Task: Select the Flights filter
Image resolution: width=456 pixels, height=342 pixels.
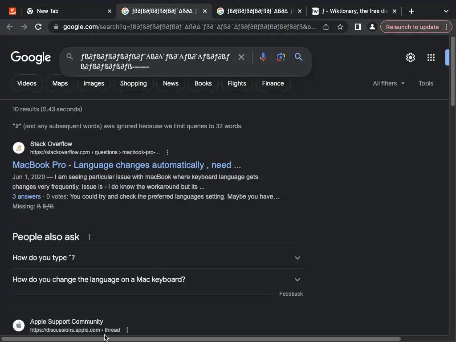Action: click(x=237, y=83)
